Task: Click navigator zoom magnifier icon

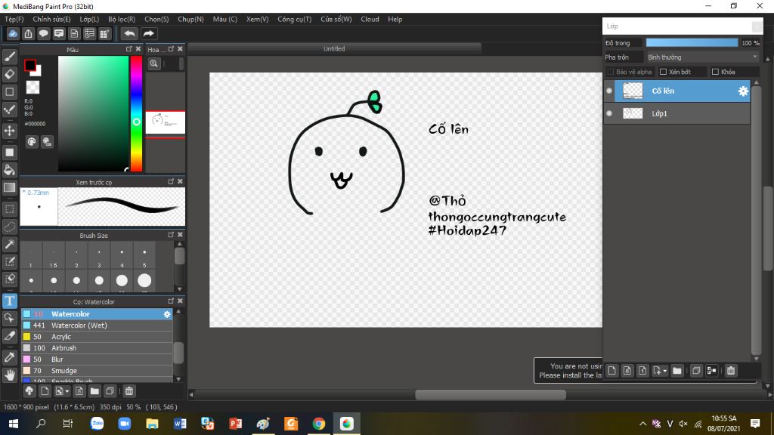Action: coord(154,63)
